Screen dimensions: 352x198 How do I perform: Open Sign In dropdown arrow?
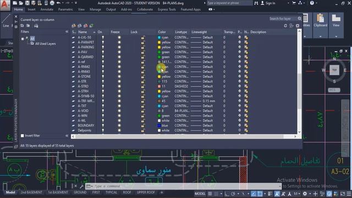pos(288,3)
